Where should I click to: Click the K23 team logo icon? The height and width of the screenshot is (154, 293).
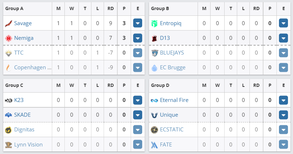click(x=9, y=100)
